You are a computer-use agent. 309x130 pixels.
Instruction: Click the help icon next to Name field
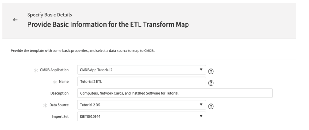211,83
